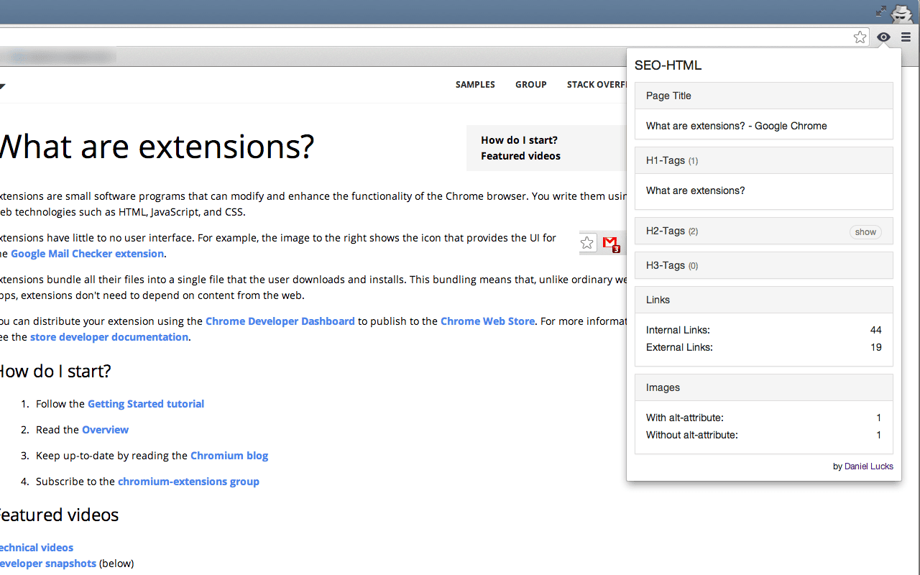Show the H2-Tags list
Image resolution: width=920 pixels, height=575 pixels.
point(865,232)
